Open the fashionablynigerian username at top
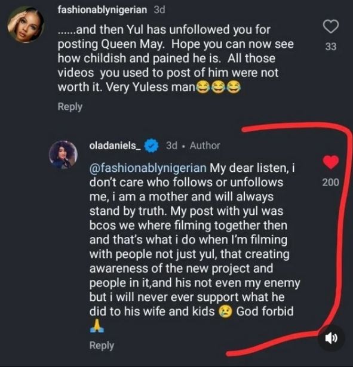This screenshot has width=353, height=367. (102, 10)
